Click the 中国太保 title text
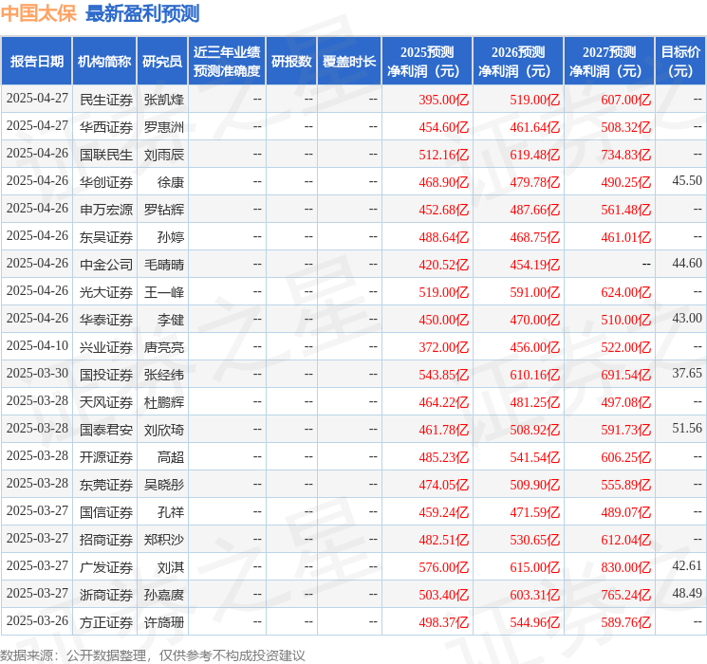The image size is (707, 664). [x=39, y=13]
